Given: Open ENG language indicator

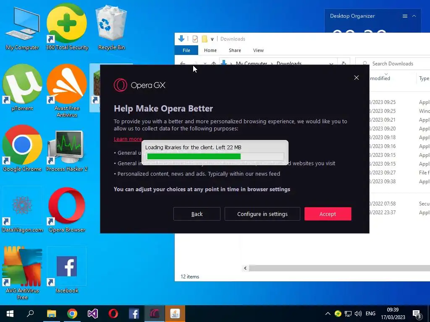Looking at the screenshot, I should point(370,314).
